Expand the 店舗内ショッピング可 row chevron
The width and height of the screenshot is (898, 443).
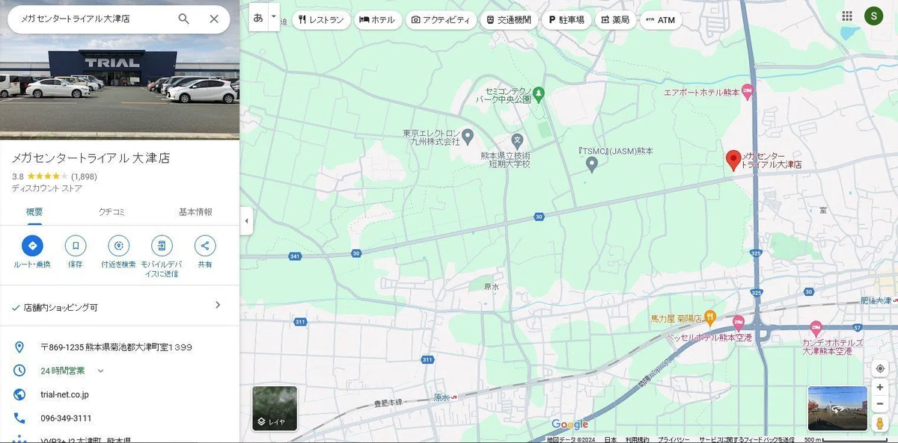tap(218, 305)
